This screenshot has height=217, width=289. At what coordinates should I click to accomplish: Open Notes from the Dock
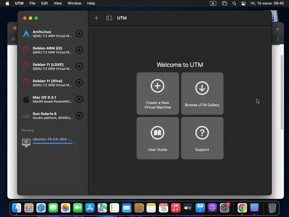click(151, 208)
